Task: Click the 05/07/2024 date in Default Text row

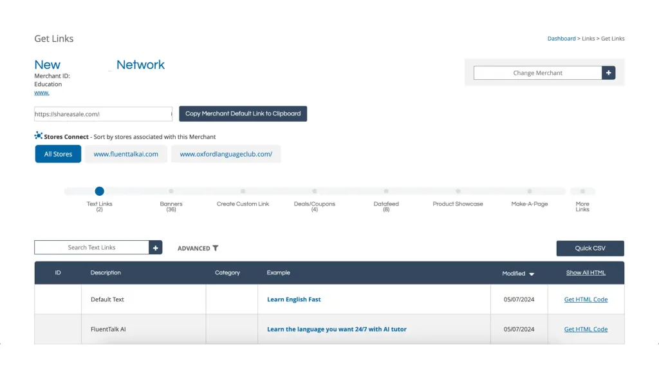Action: click(x=519, y=300)
